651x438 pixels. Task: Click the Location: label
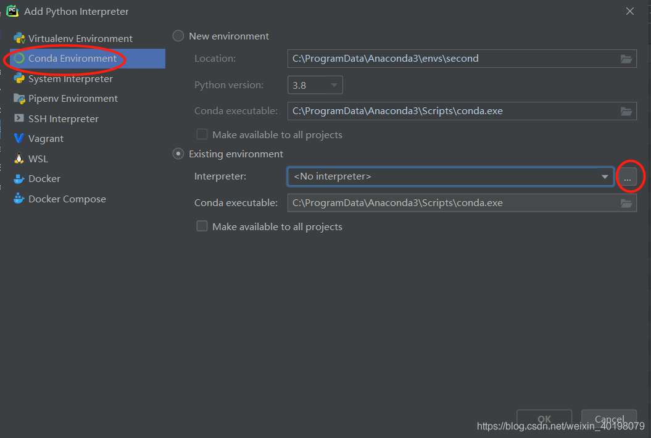(215, 59)
